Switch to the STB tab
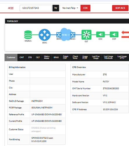129x146 pixels. (30, 58)
